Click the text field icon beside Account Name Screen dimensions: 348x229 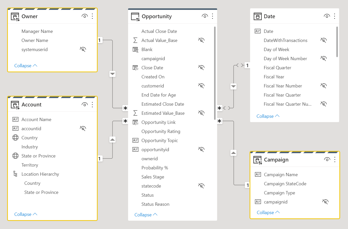[x=16, y=119]
